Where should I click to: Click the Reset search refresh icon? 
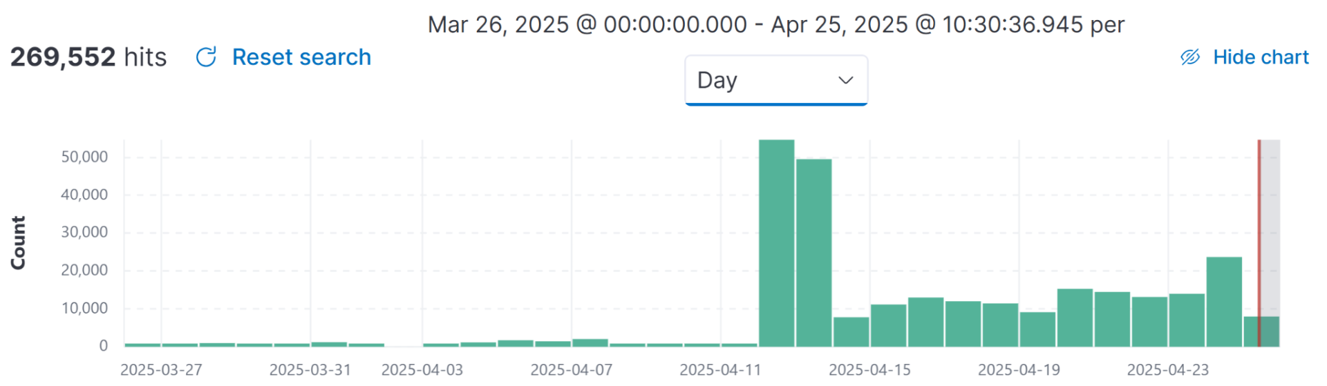[206, 57]
